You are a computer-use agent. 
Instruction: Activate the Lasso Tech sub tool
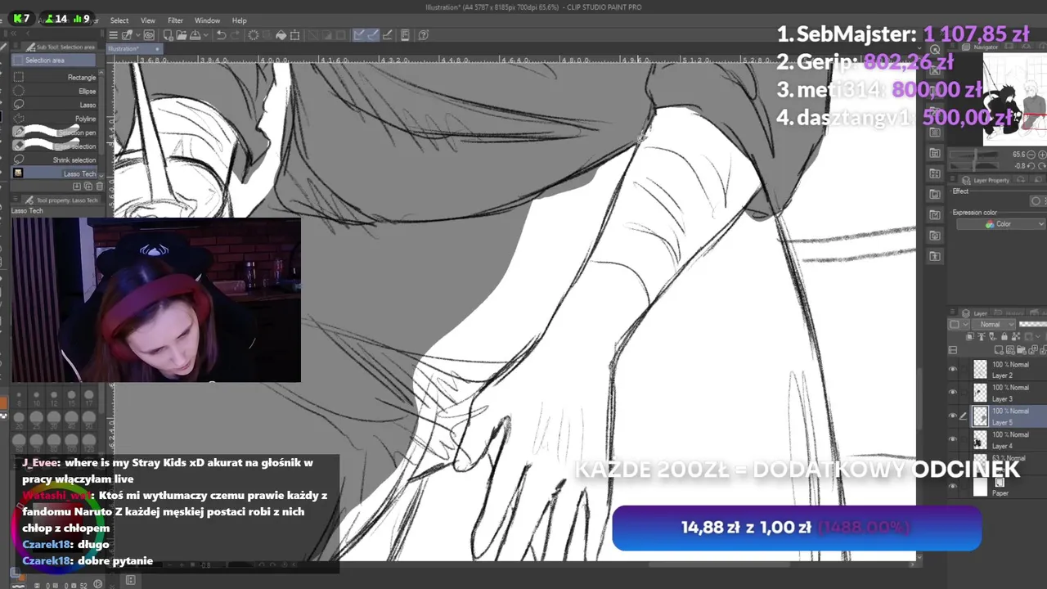click(54, 173)
